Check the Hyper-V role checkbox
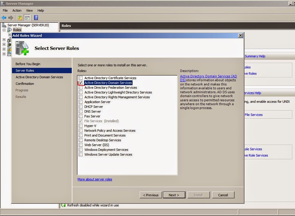Screen dimensions: 295x216 [80, 126]
